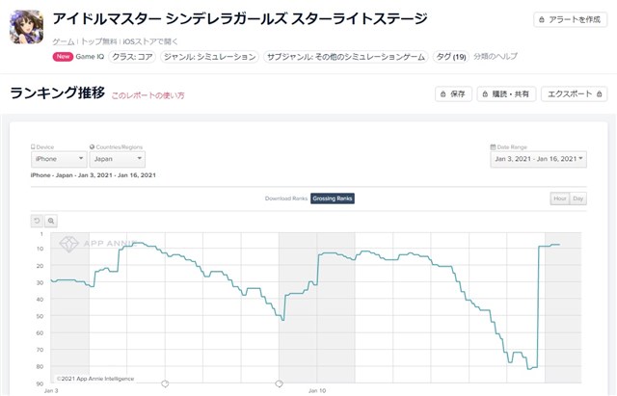Open the ジャンル: シミュレーション tag
Screen dimensions: 617x396
[x=210, y=57]
